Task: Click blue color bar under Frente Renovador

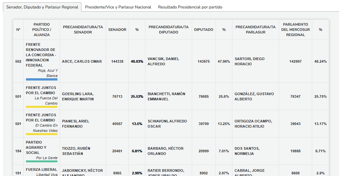Action: coord(42,79)
